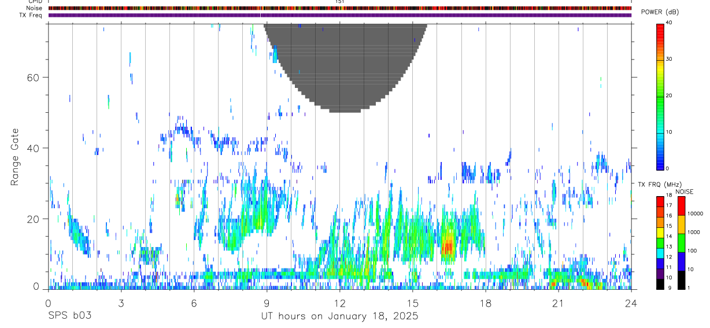Click the UT hours on January 18, 2025 title
Viewport: 710px width, 328px height.
[339, 316]
